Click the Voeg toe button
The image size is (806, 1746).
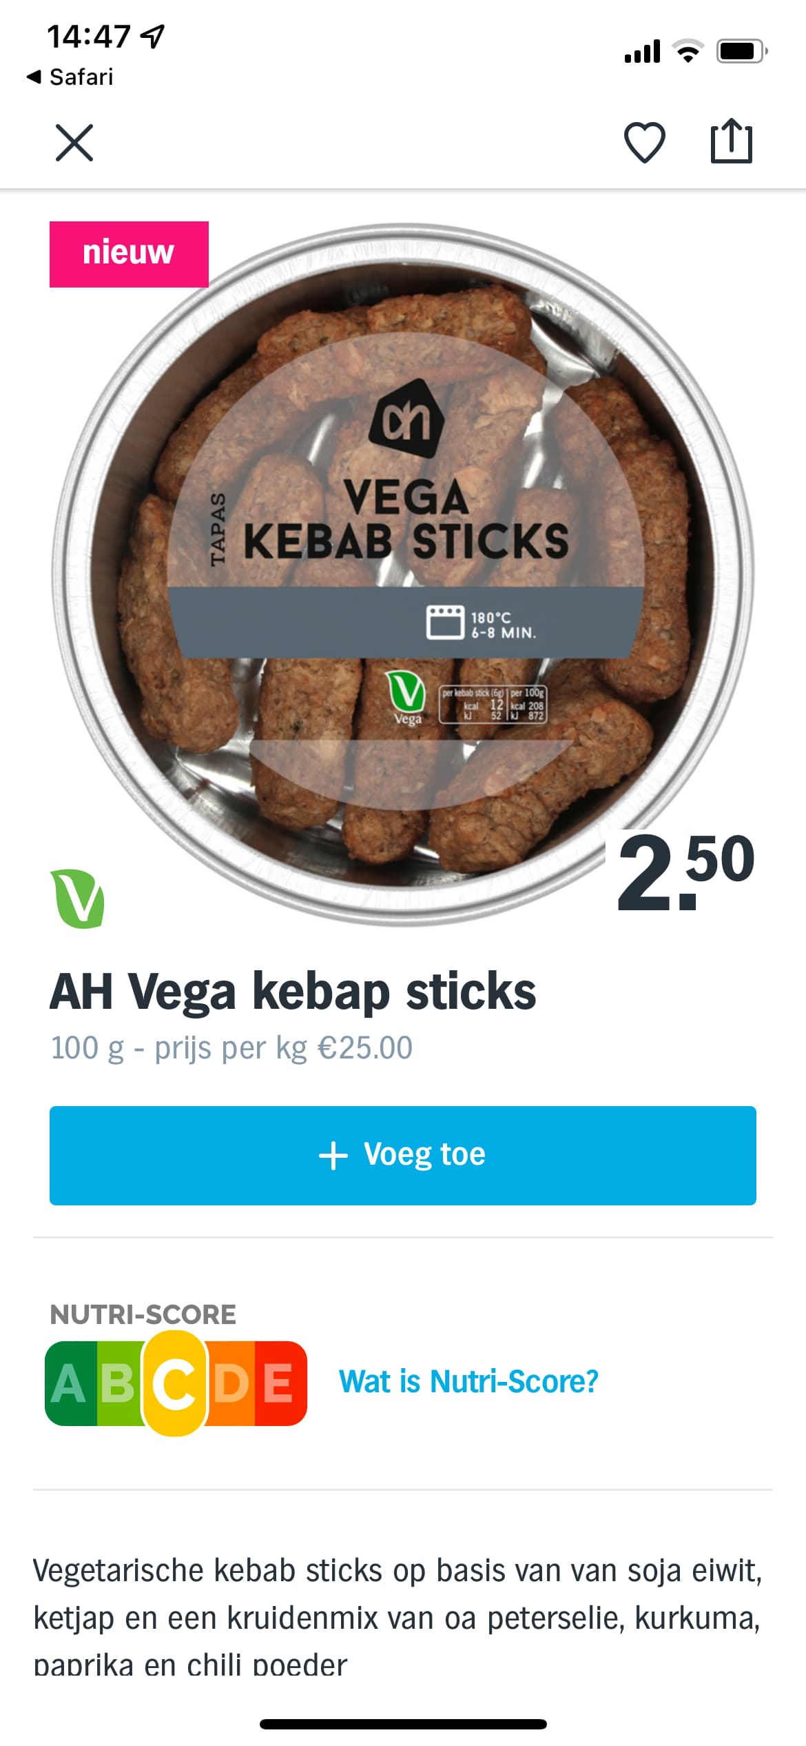click(x=403, y=1155)
